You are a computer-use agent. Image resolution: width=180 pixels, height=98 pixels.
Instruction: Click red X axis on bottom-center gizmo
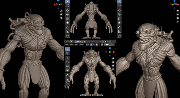[114, 52]
